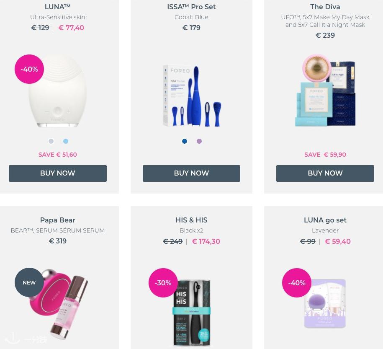Open the LUNA go set lavender image
383x349 pixels.
tap(325, 303)
